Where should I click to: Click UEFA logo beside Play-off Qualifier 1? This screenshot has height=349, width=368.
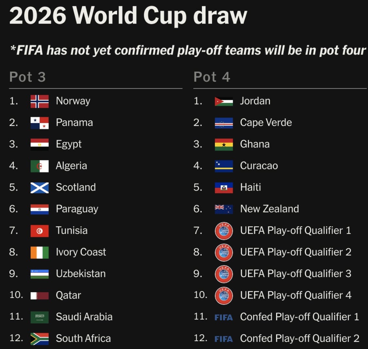coord(224,231)
